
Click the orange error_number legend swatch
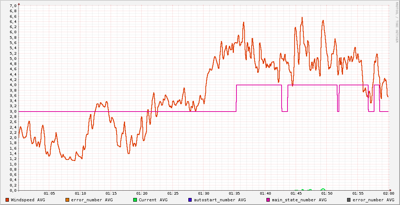click(67, 200)
